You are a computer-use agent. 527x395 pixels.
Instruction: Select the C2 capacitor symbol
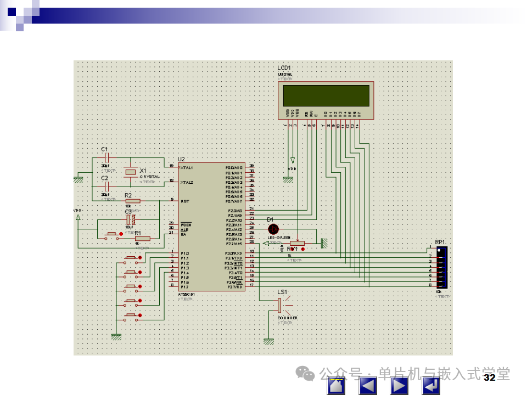click(106, 187)
